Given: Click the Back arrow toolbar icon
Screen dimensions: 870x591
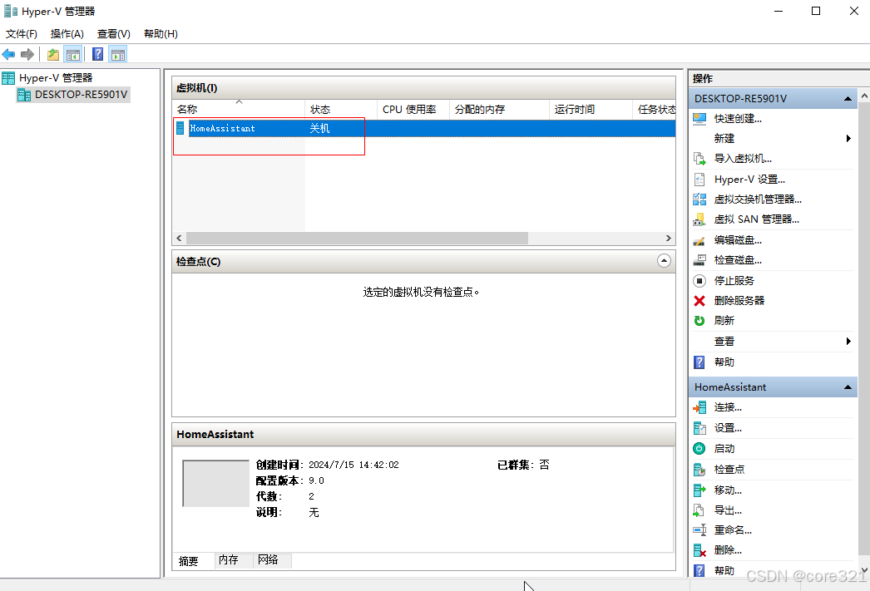Looking at the screenshot, I should pyautogui.click(x=8, y=54).
